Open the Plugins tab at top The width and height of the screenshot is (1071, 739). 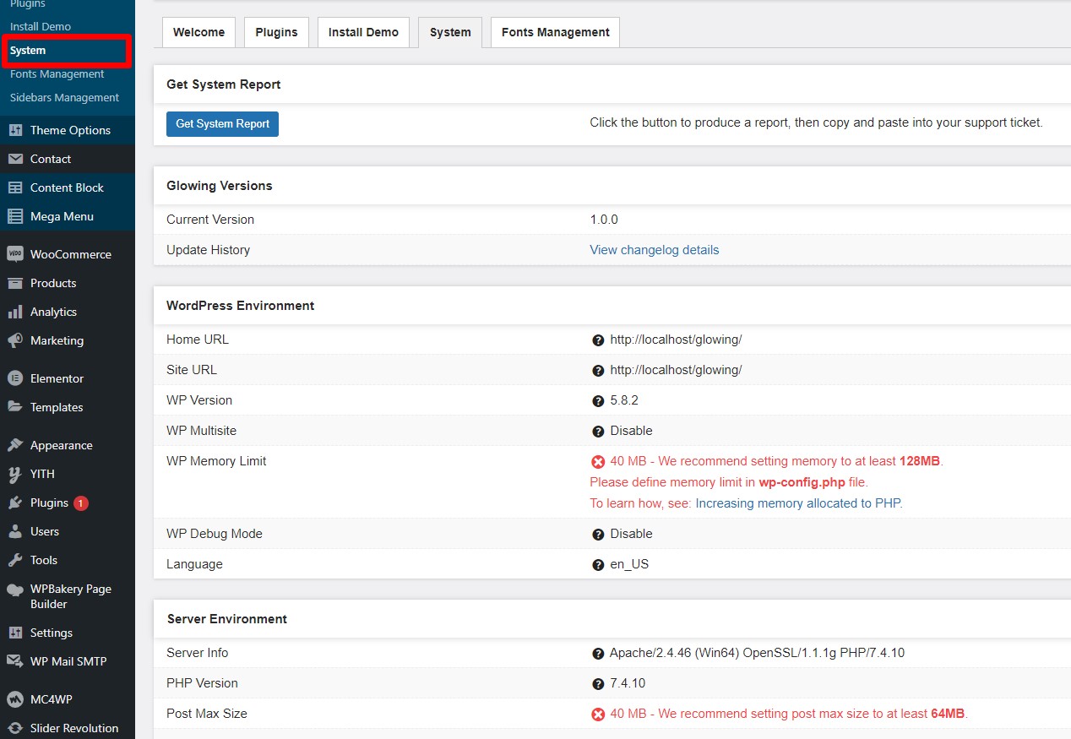click(x=276, y=32)
